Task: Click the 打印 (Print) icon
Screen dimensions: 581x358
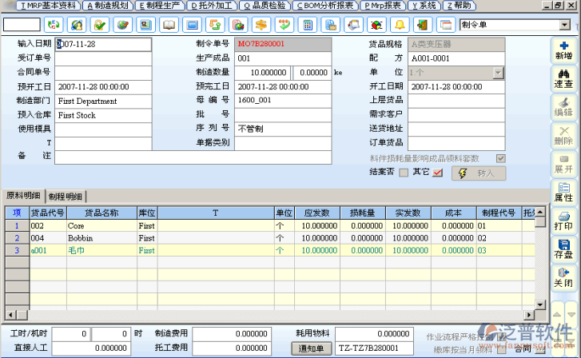Action: click(x=563, y=220)
